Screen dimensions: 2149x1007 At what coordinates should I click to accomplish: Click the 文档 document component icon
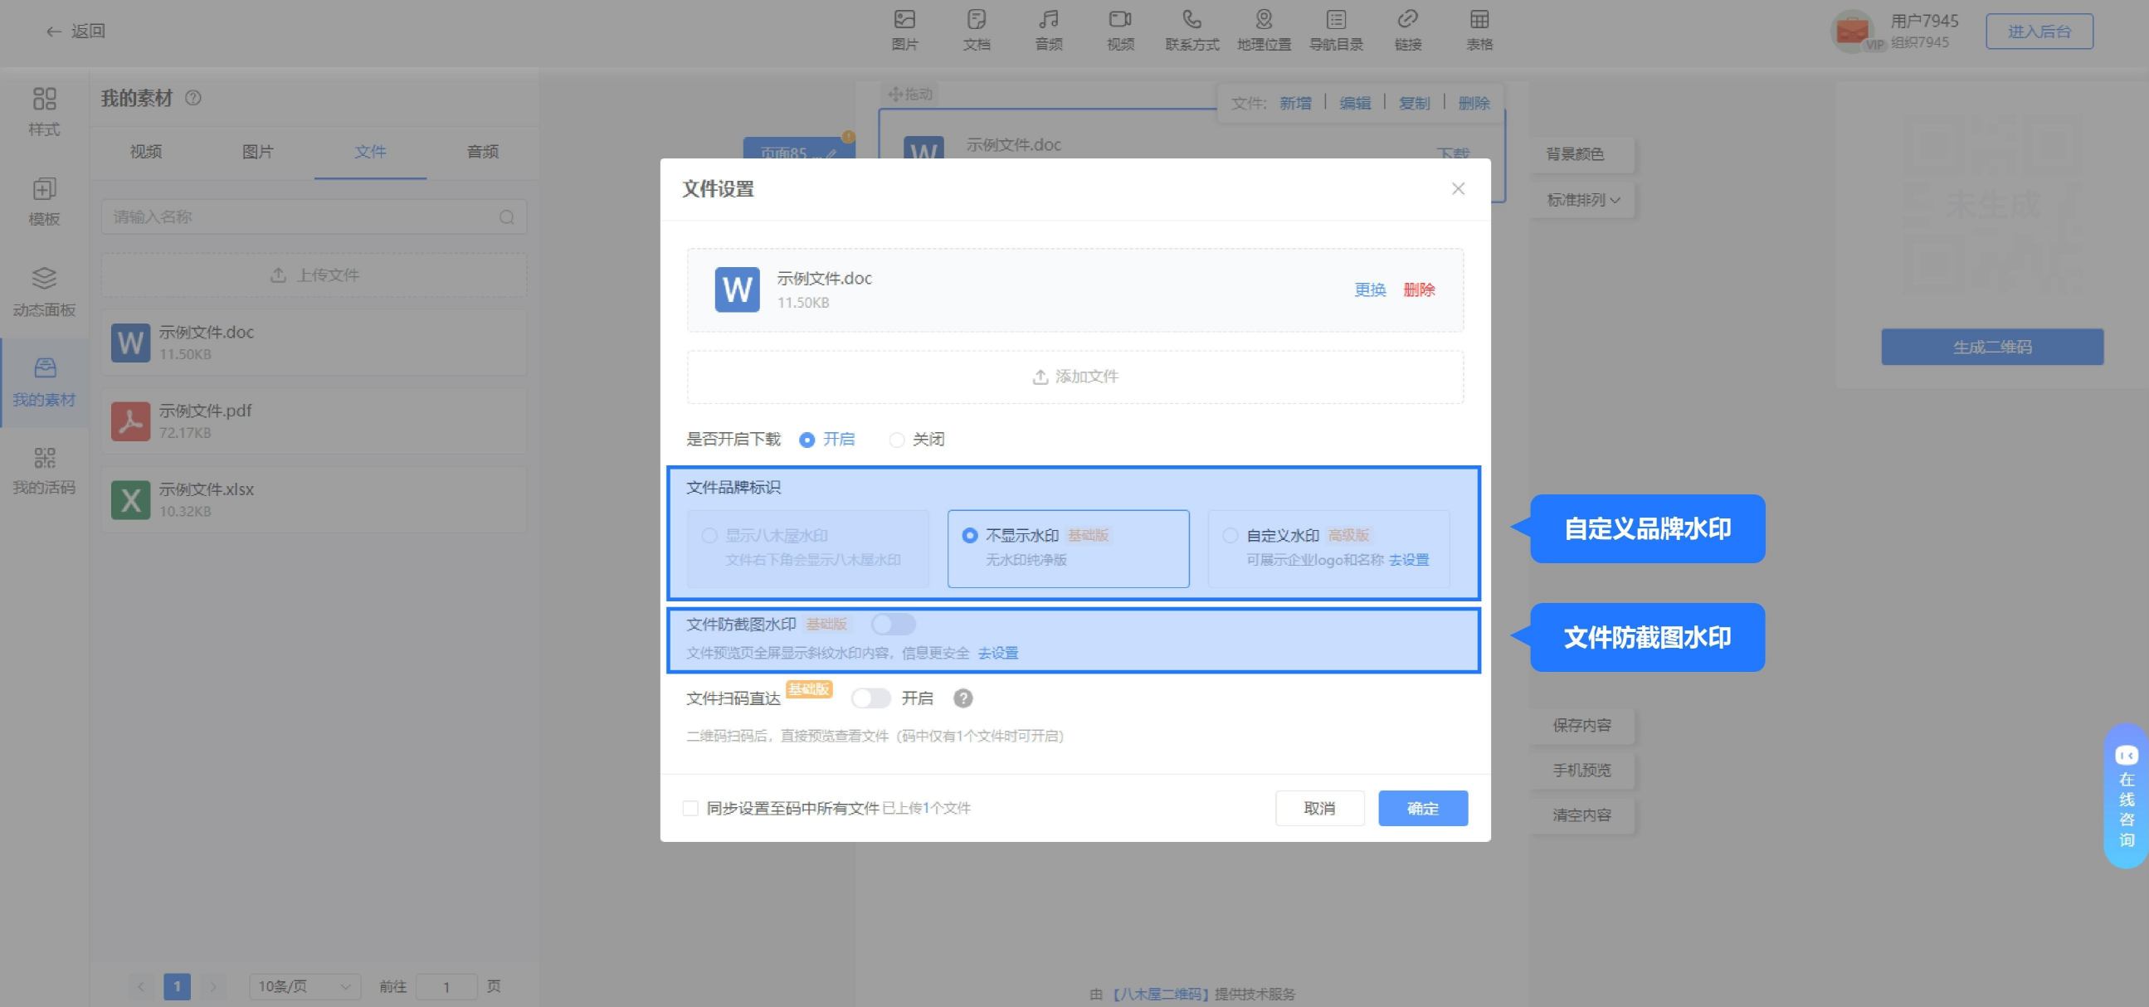976,19
